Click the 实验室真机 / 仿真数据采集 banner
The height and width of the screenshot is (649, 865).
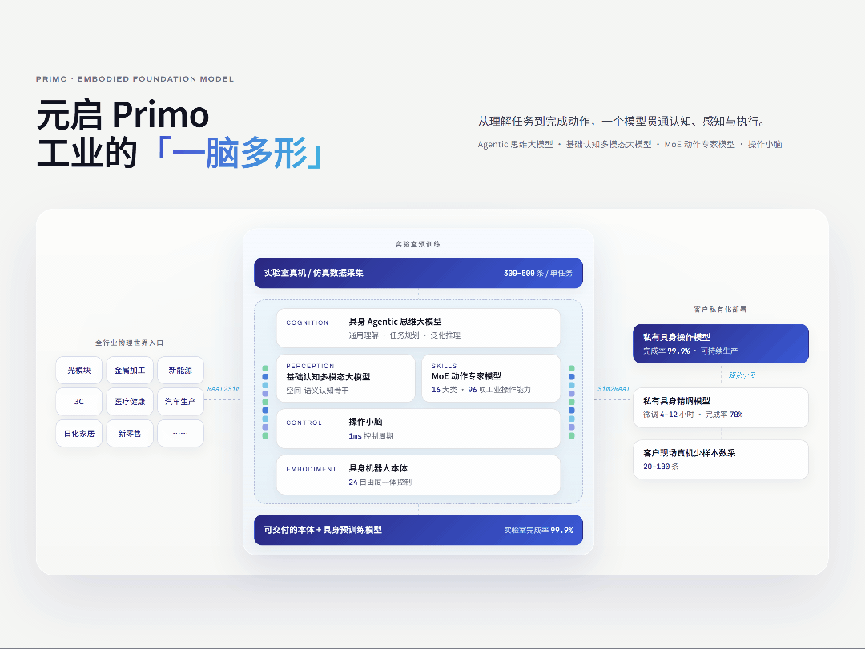(418, 273)
